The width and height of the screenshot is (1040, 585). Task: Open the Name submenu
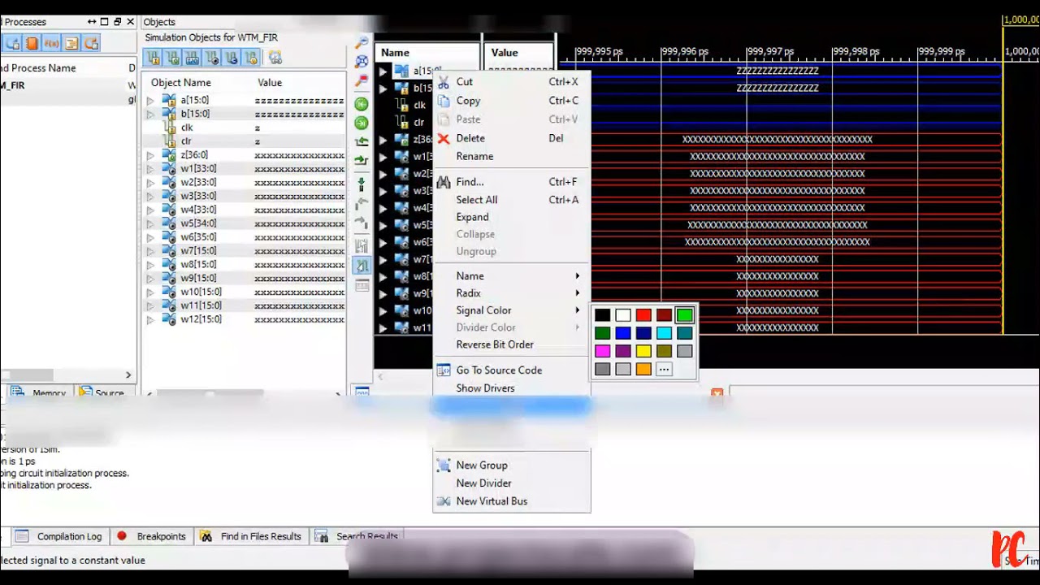(512, 276)
